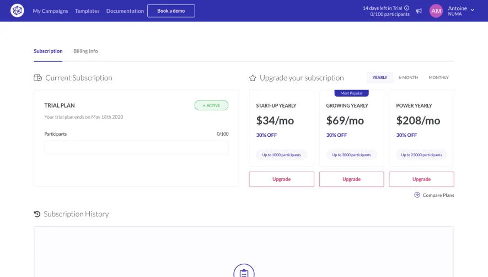Click '0/100 participants' in header
Screen dimensions: 488x277
390,14
